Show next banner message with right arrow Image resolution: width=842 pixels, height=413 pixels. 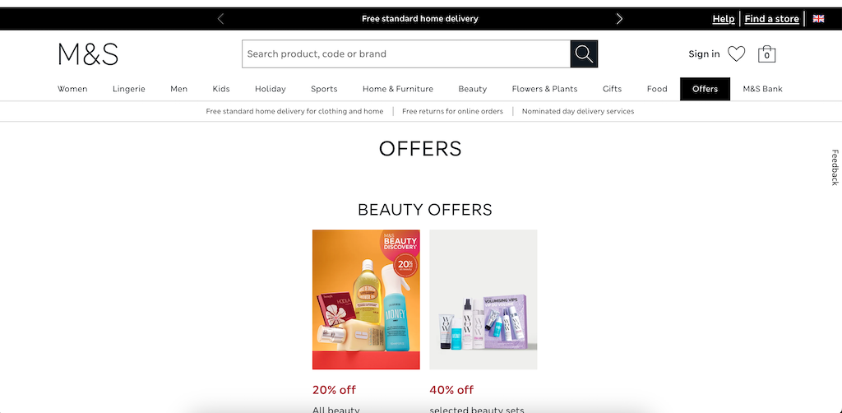click(x=619, y=19)
